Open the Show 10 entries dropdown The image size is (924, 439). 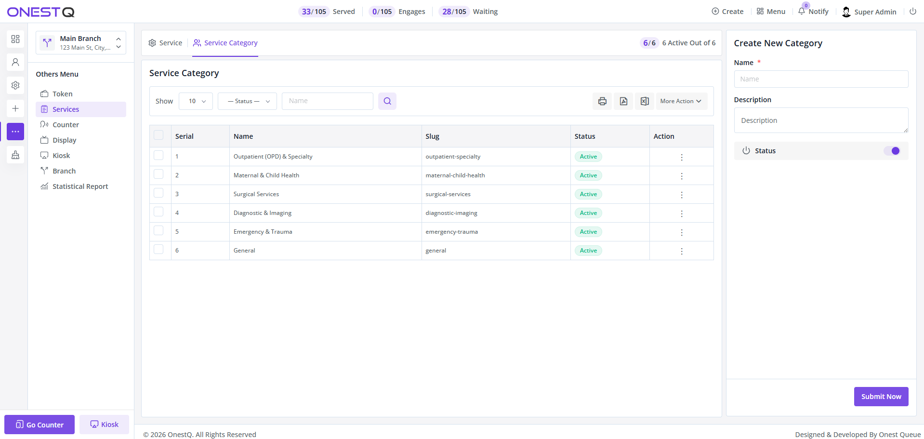tap(196, 101)
